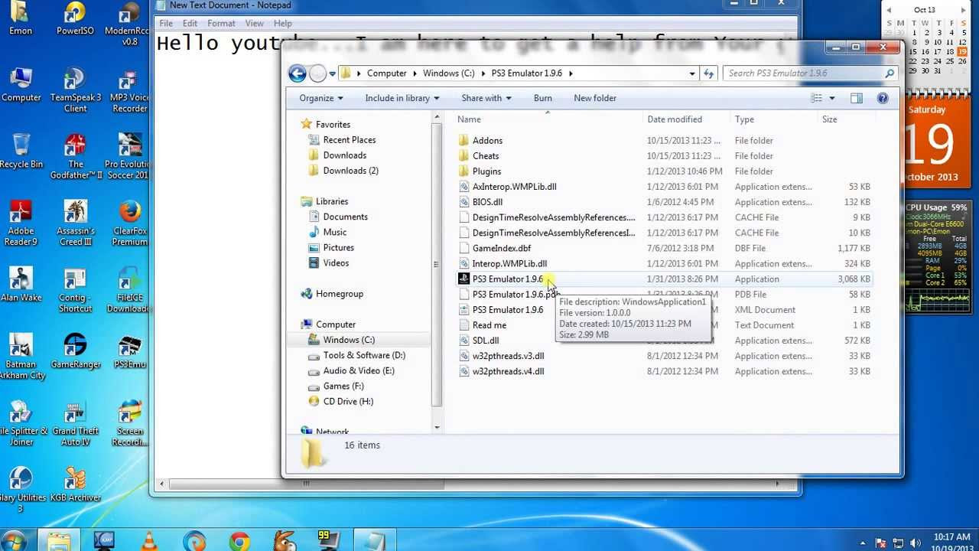Sort files by the Name column header
Image resolution: width=979 pixels, height=551 pixels.
click(x=548, y=119)
